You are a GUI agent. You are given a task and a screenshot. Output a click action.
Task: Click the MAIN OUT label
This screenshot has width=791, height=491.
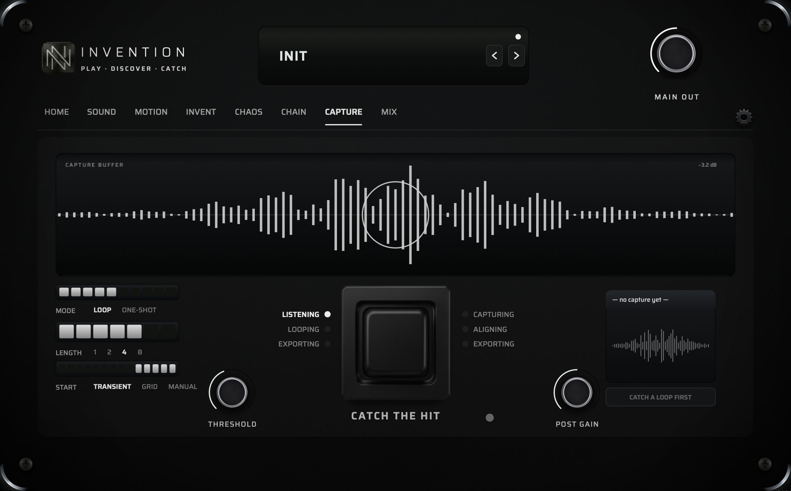(677, 97)
